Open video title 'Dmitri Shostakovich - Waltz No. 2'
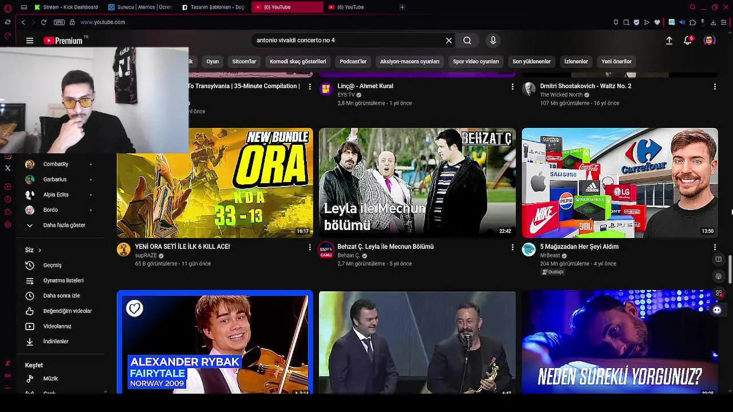The width and height of the screenshot is (733, 412). [x=586, y=86]
